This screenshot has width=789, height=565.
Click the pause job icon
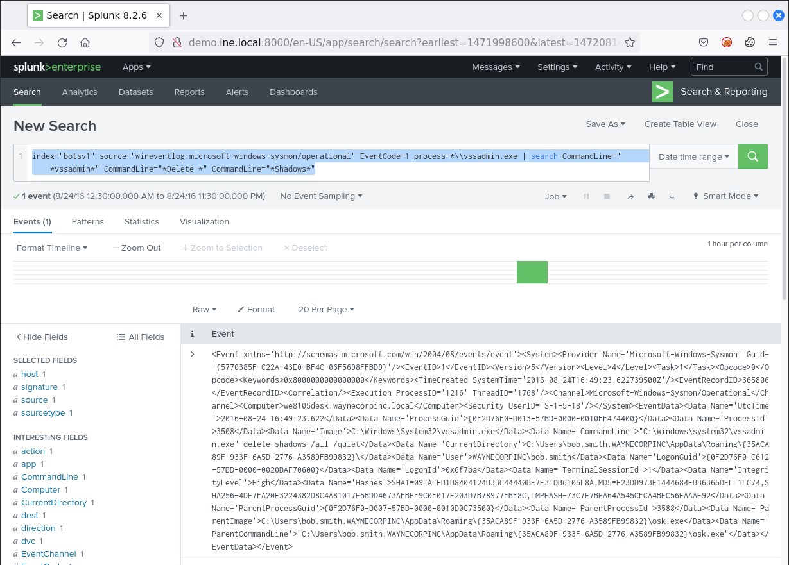[x=586, y=196]
